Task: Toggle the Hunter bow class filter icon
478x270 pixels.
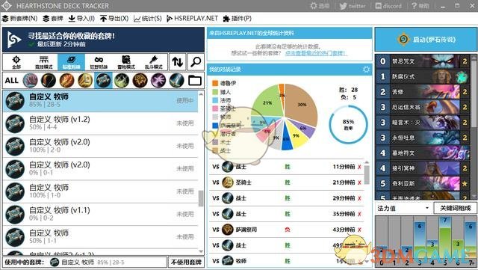Action: pyautogui.click(x=49, y=81)
